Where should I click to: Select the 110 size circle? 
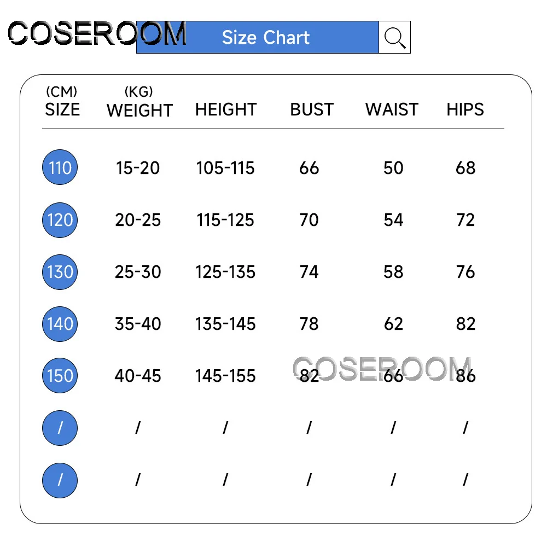coord(60,167)
